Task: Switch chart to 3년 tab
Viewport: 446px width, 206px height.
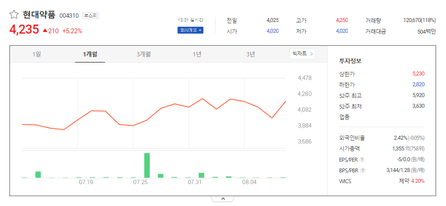Action: [x=250, y=54]
